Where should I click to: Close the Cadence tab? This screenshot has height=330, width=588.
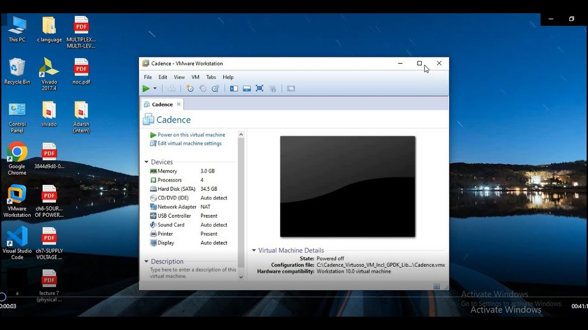tap(179, 104)
